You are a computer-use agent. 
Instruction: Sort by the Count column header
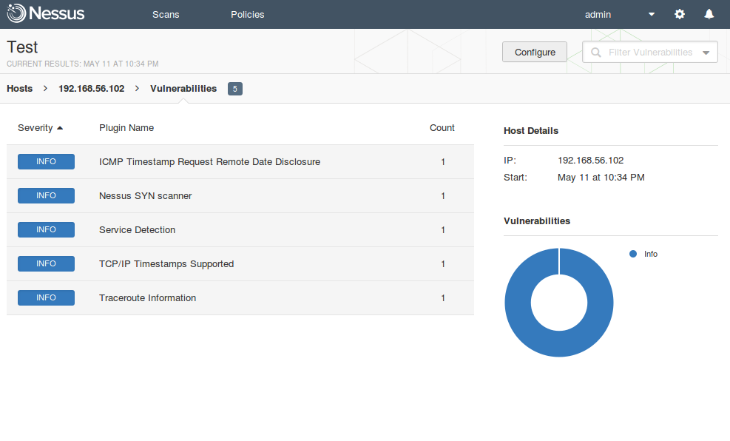point(442,127)
